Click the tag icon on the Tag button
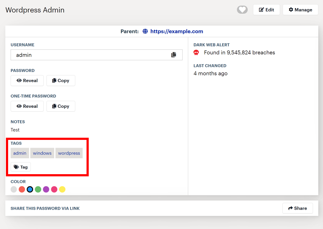 pyautogui.click(x=16, y=167)
